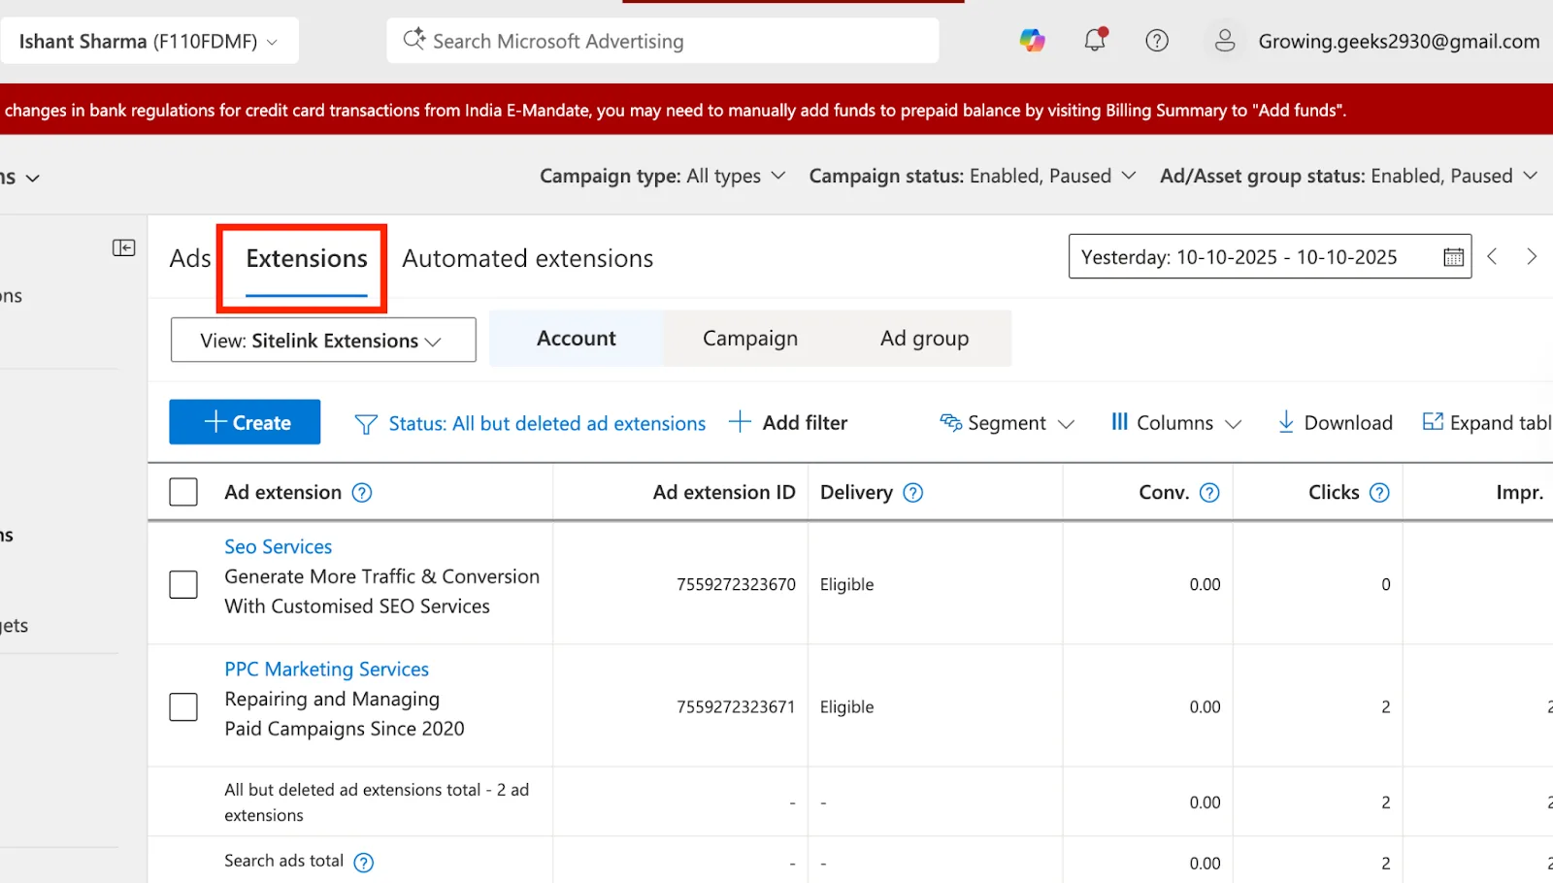Collapse the left navigation panel icon
Image resolution: width=1553 pixels, height=883 pixels.
[x=124, y=247]
